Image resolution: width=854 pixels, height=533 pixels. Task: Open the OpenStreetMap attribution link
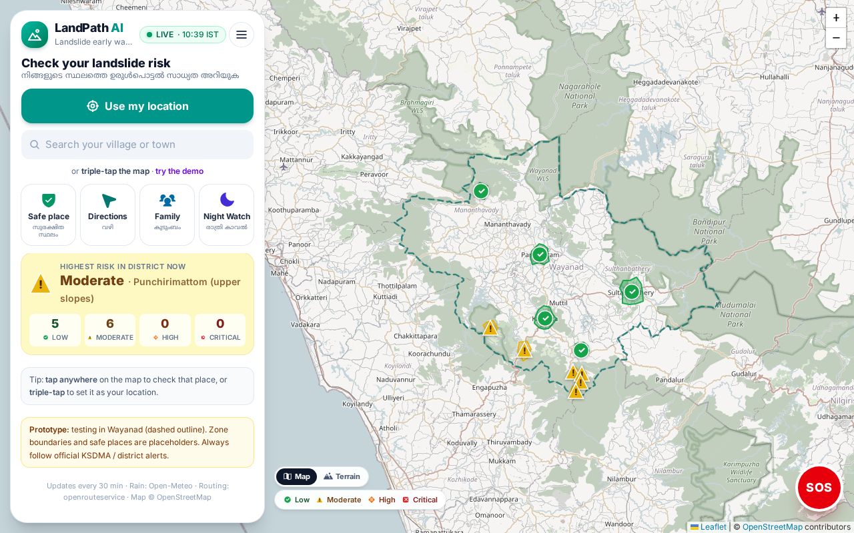pyautogui.click(x=773, y=526)
